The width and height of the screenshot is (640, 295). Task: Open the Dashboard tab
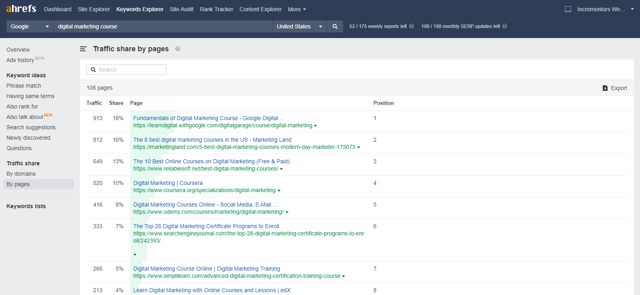(x=58, y=9)
